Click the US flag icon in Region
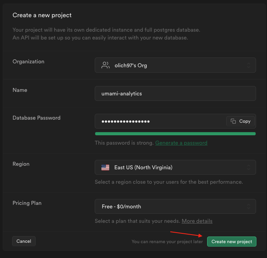 [105, 167]
